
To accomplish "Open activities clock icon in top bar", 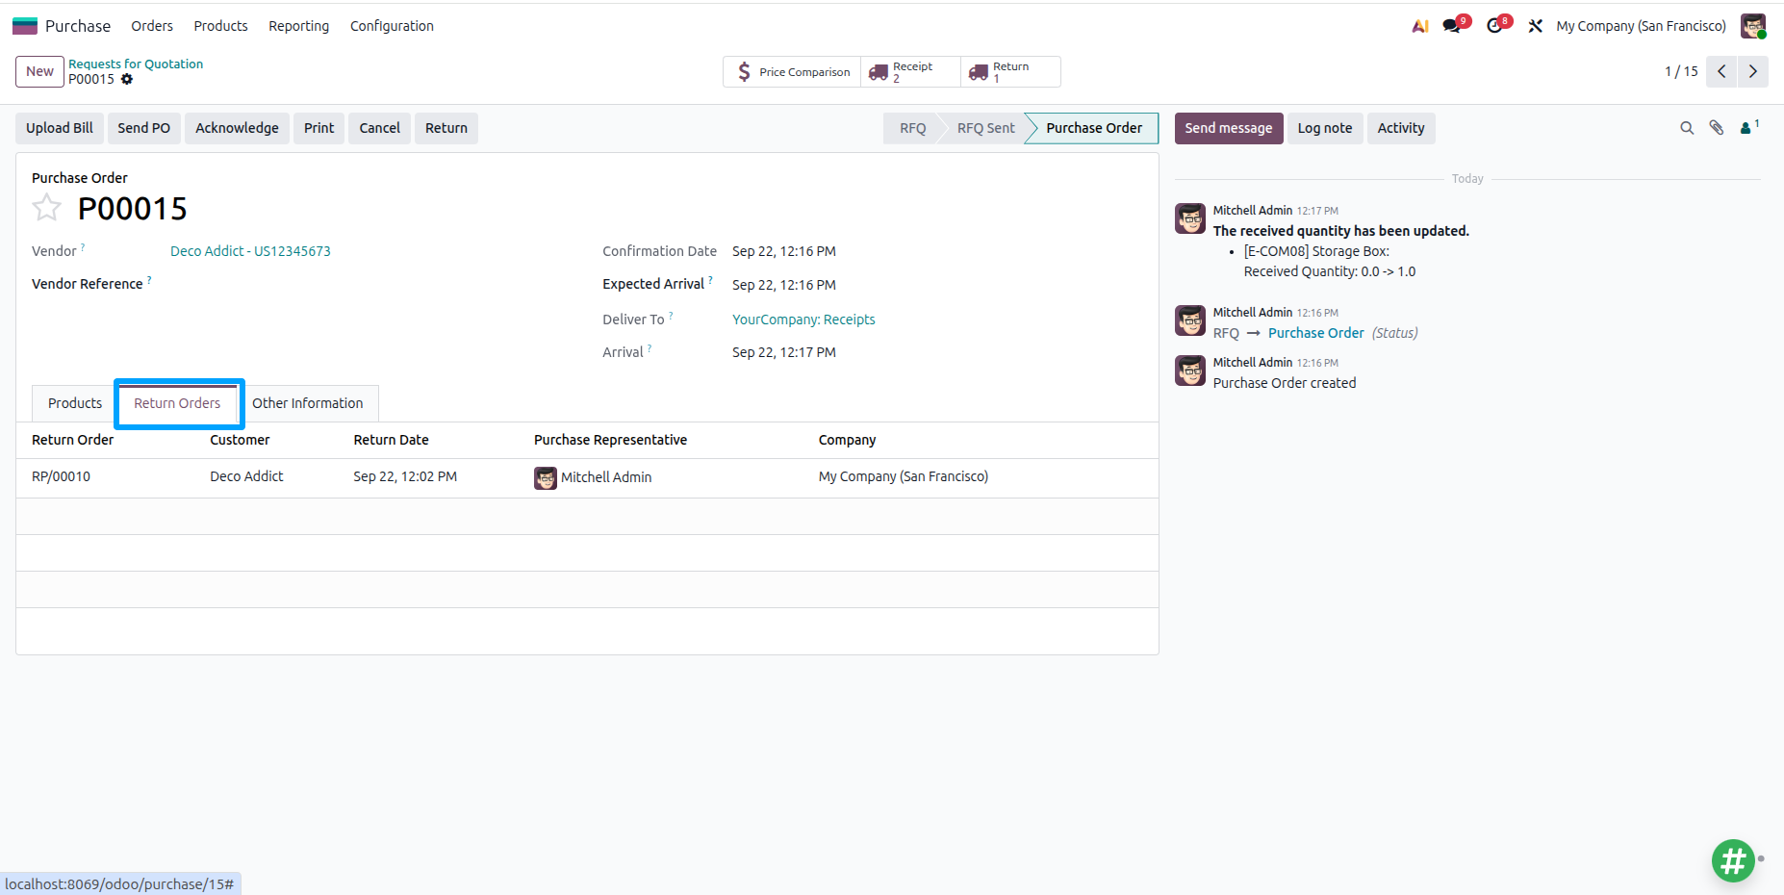I will coord(1495,26).
